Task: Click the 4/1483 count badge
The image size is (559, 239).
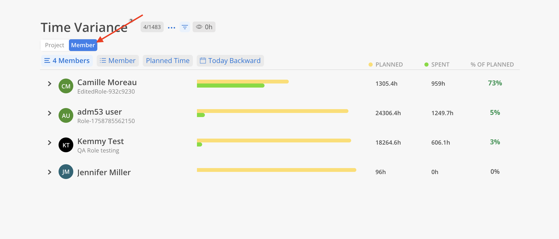Action: (x=152, y=27)
